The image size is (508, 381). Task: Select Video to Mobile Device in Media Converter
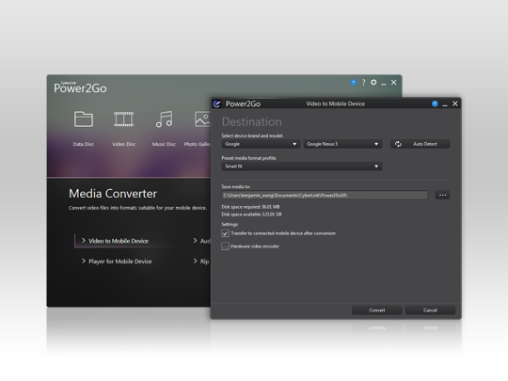pos(119,241)
